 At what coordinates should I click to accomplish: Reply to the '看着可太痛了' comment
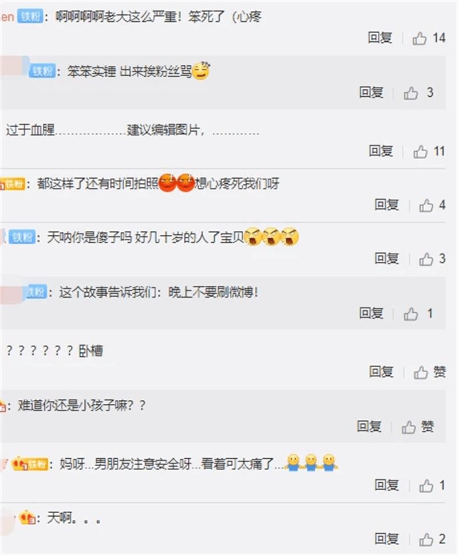(x=387, y=485)
